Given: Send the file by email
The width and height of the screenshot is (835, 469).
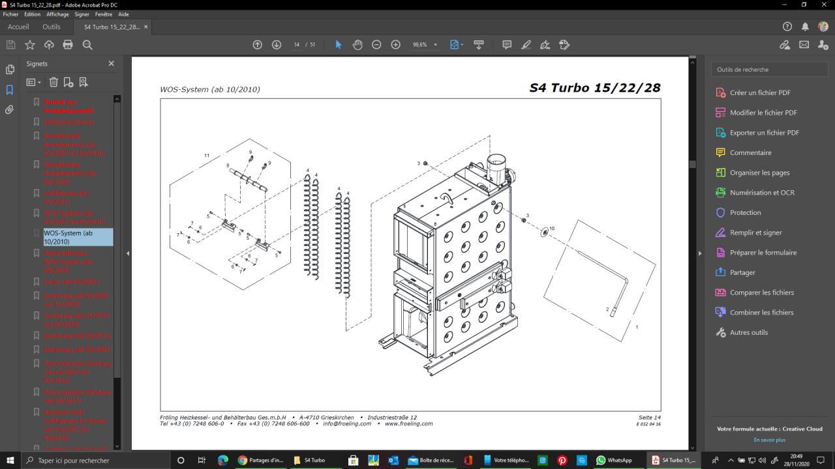Looking at the screenshot, I should 804,45.
